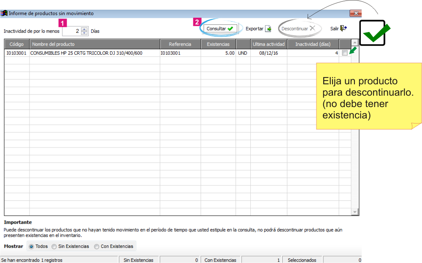Click the Consultar button with green check
Screen dimensions: 422x263
coord(220,29)
